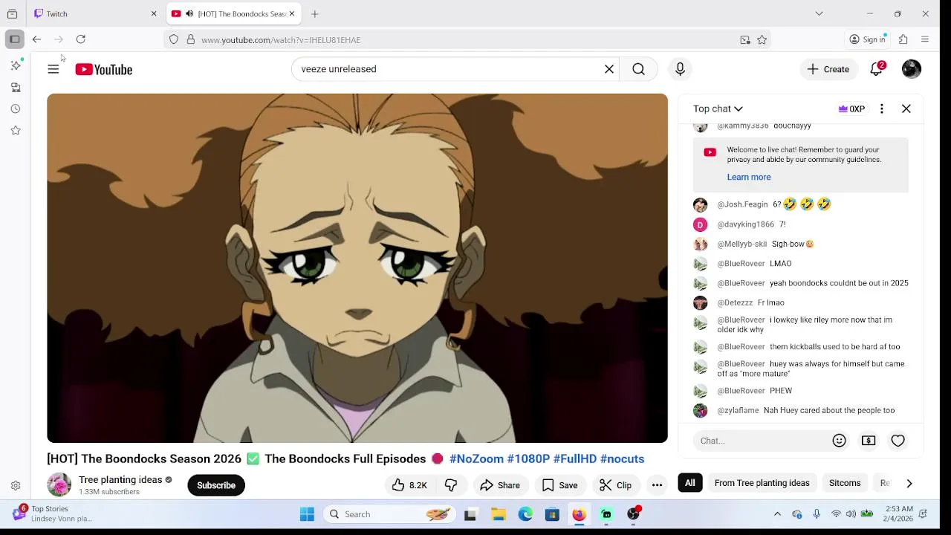Start voice search with microphone icon

point(680,69)
